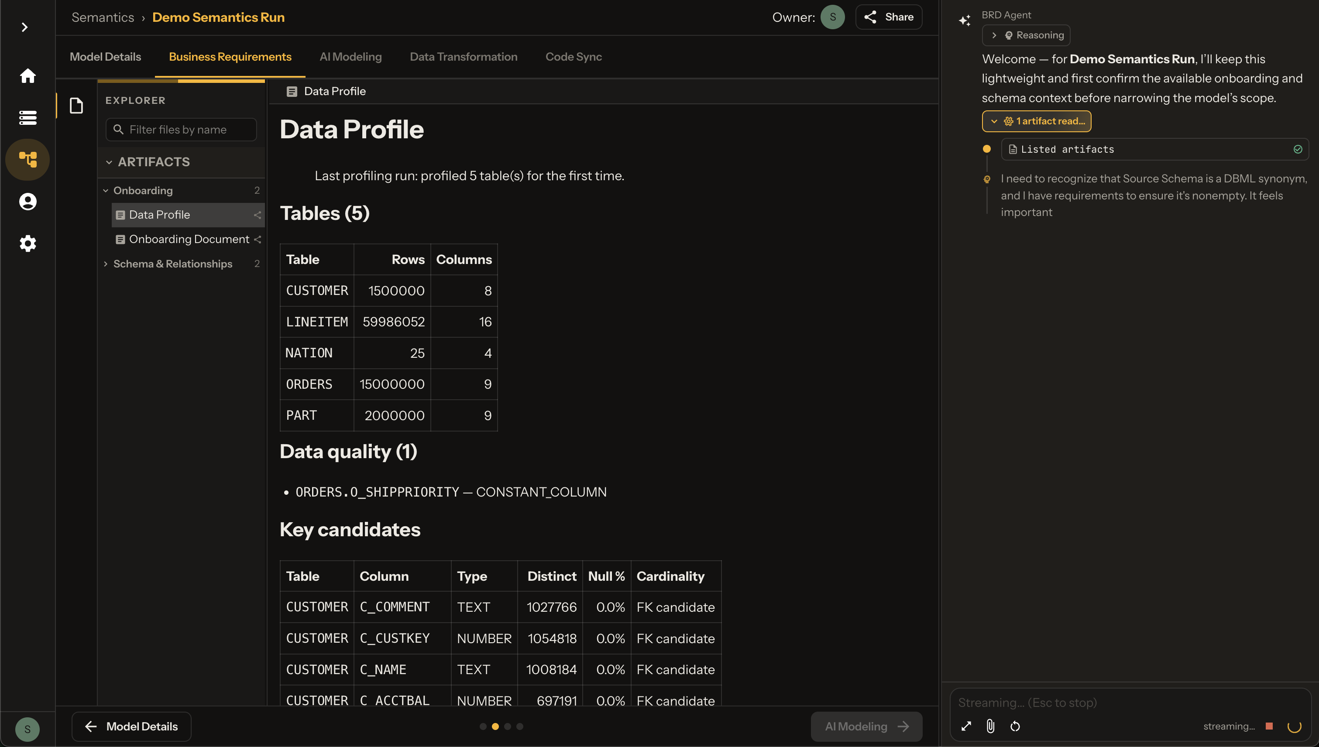This screenshot has width=1319, height=747.
Task: Click the S avatar at bottom left
Action: click(27, 729)
